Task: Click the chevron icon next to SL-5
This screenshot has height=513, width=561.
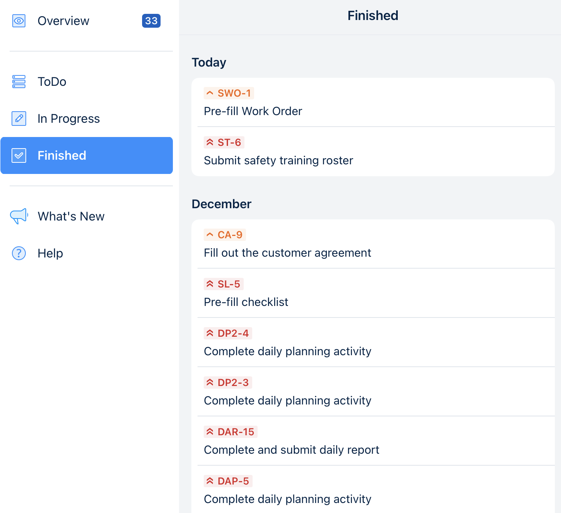Action: click(210, 284)
